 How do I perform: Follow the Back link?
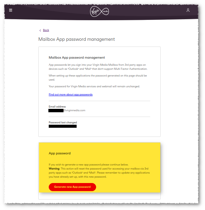(x=46, y=30)
